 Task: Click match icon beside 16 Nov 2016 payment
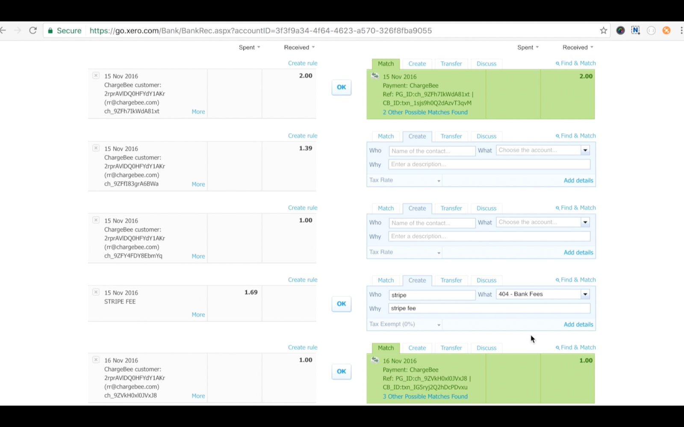coord(375,360)
